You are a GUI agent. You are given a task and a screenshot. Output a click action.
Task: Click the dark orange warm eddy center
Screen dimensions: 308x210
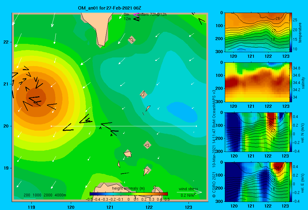pyautogui.click(x=36, y=97)
